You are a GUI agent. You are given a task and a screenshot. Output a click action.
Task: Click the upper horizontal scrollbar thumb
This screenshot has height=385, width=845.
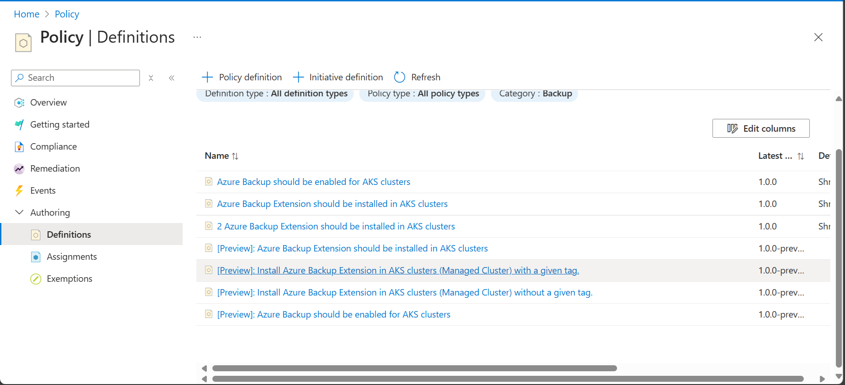415,368
